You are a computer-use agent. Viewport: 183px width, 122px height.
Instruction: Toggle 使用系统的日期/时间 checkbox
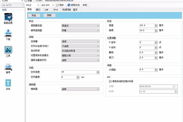(x=110, y=81)
